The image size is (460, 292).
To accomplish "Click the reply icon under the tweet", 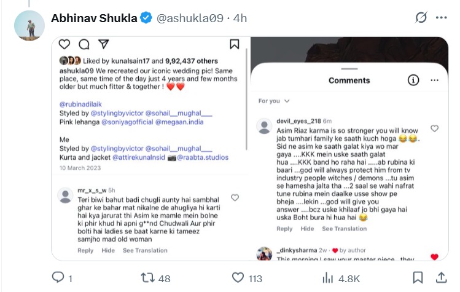I will pyautogui.click(x=57, y=278).
